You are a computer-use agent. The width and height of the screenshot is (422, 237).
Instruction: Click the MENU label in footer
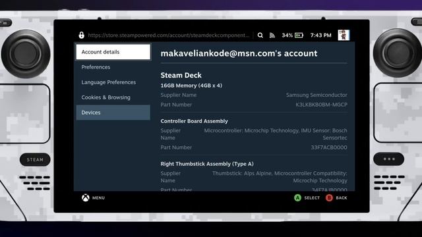[98, 197]
